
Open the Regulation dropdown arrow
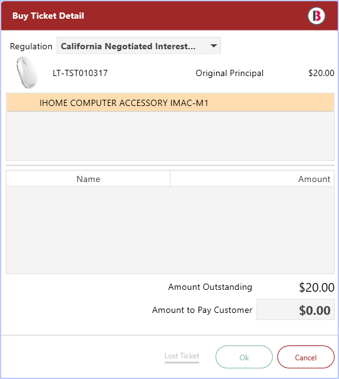point(214,46)
